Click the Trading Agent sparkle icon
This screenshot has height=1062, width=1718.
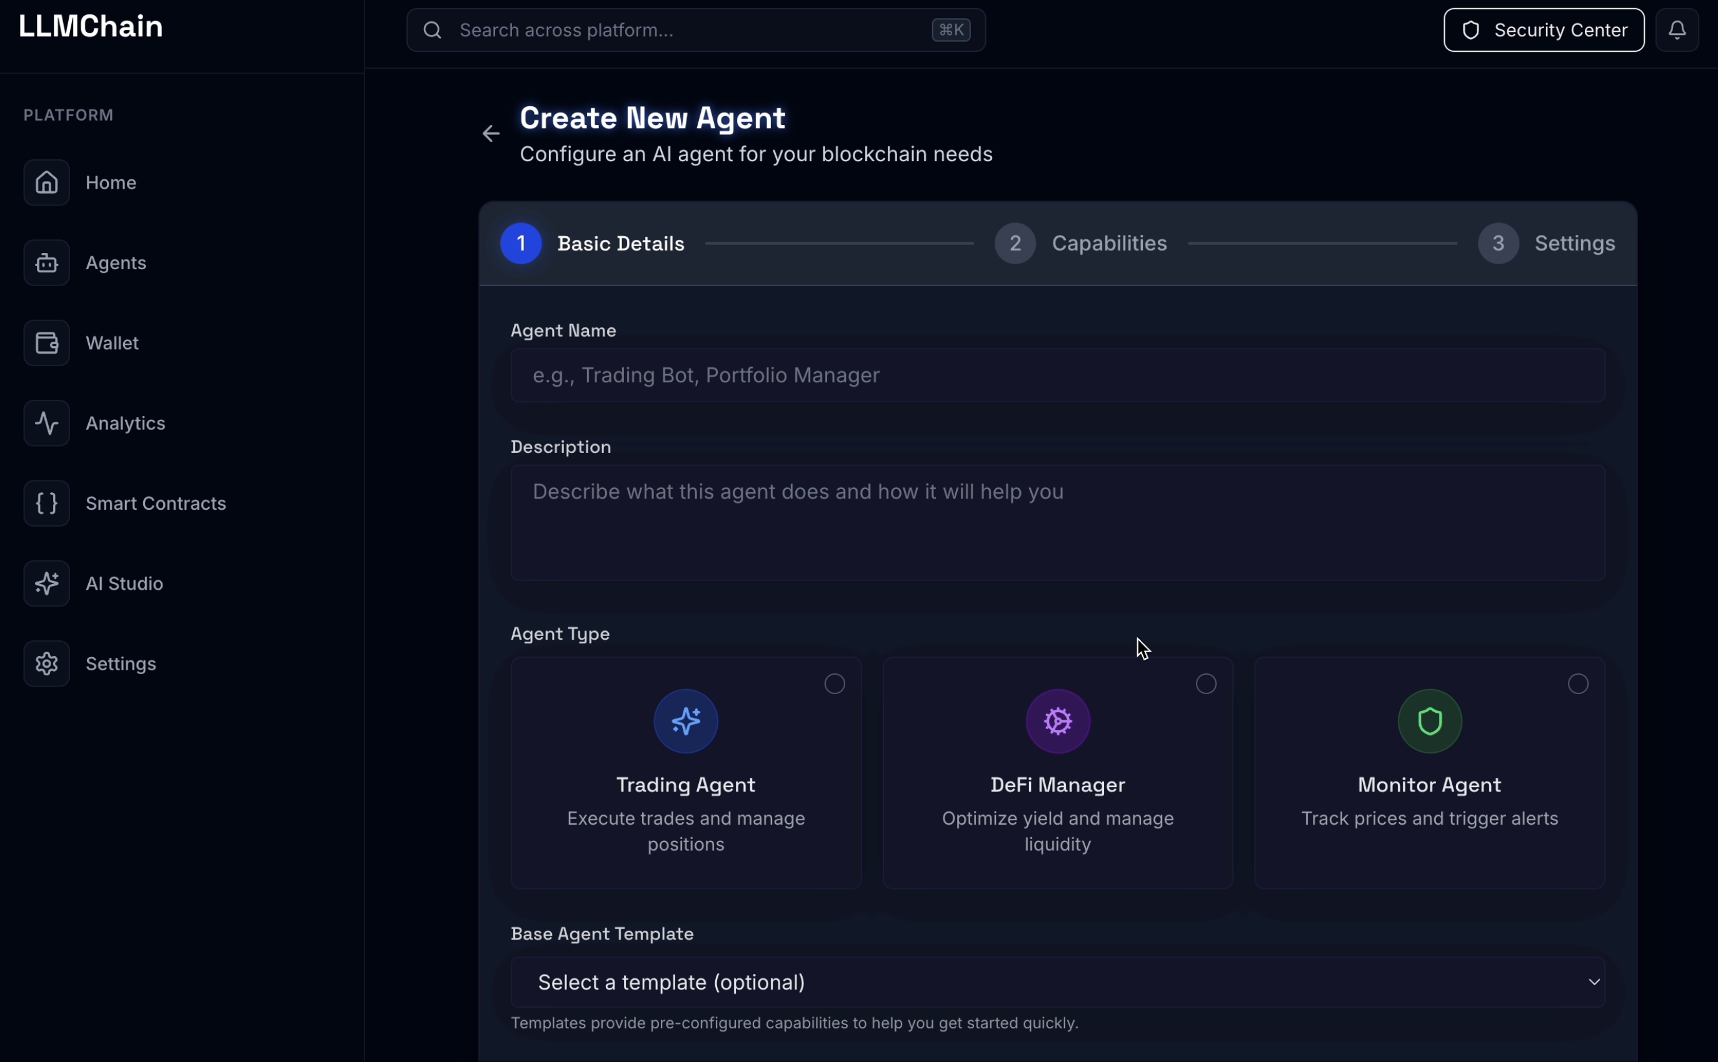tap(685, 721)
